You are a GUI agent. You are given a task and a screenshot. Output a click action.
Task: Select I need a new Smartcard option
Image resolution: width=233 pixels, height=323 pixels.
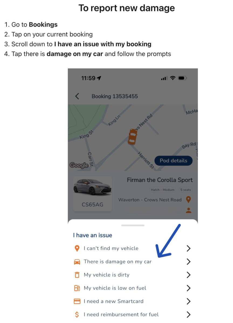[x=132, y=301]
